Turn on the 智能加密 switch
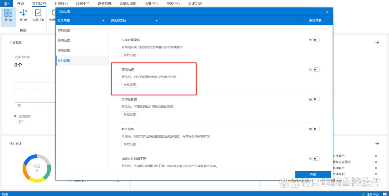 click(x=316, y=70)
